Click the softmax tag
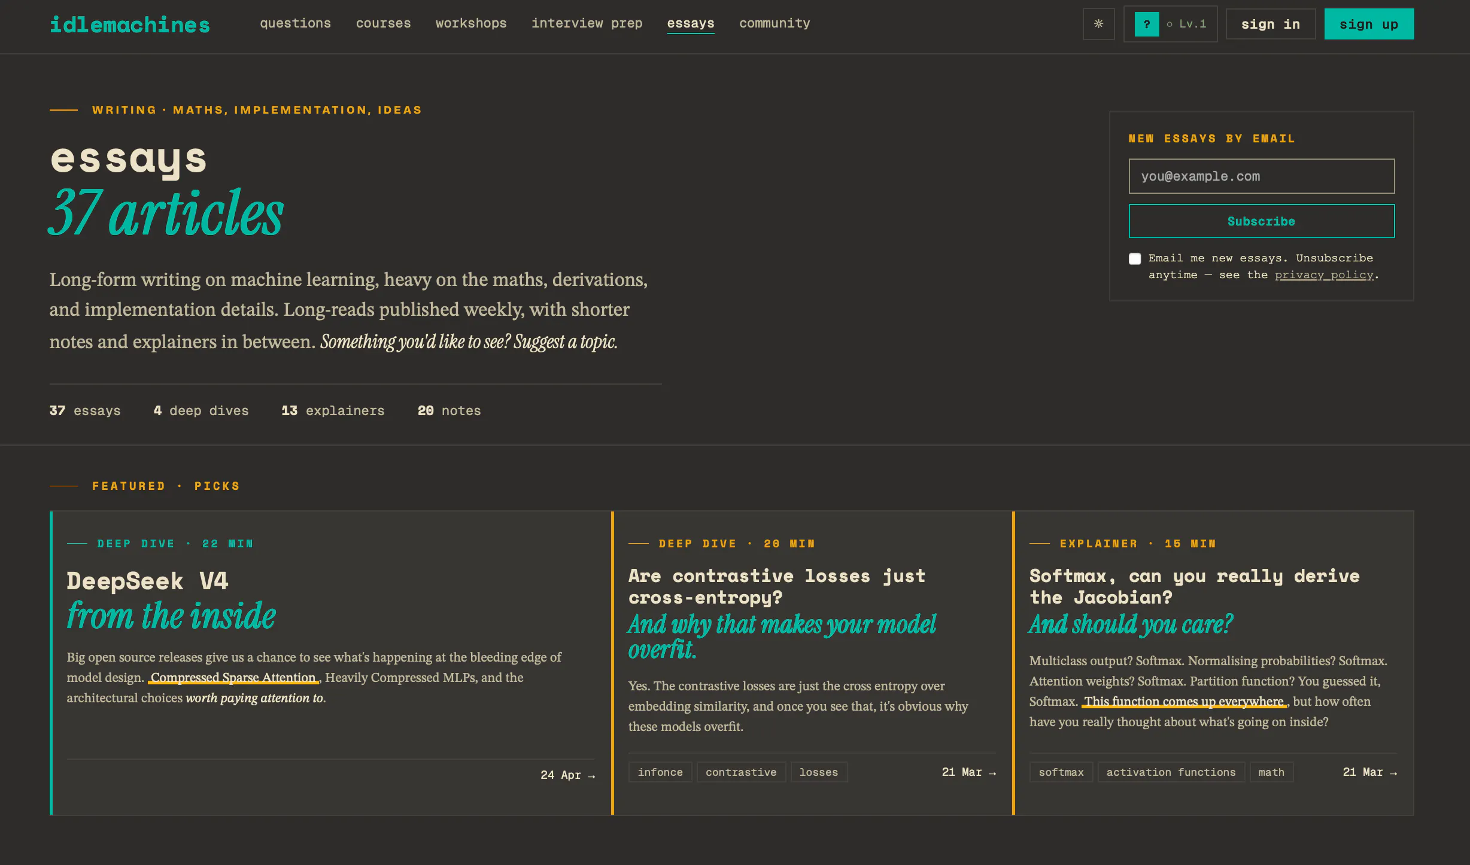 1061,772
